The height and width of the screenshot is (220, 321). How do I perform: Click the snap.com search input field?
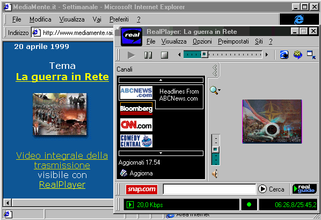point(209,189)
